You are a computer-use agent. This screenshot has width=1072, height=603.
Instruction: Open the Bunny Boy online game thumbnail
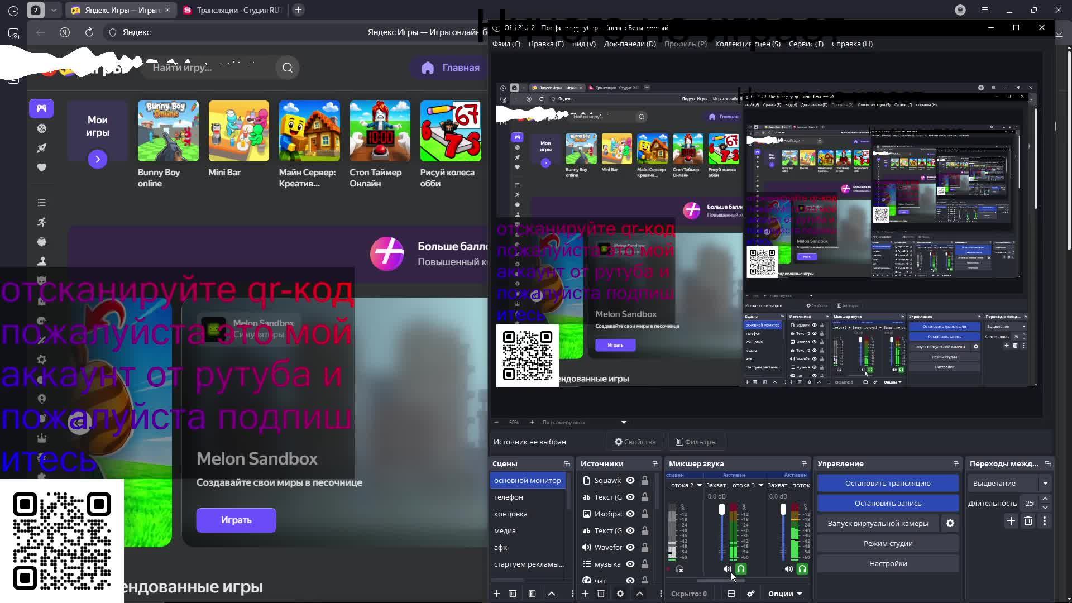click(x=168, y=131)
